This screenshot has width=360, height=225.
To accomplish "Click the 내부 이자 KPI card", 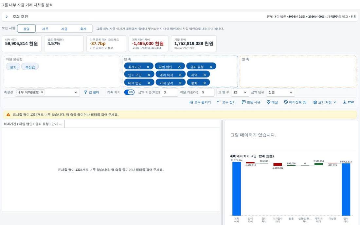I will [x=22, y=43].
